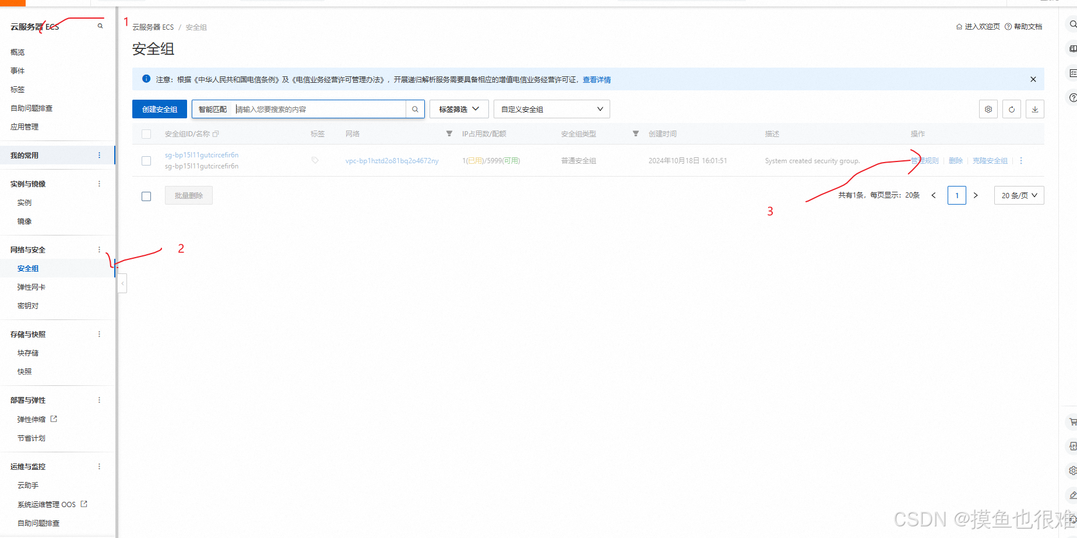
Task: Open the 智能匹配 search type selector
Action: 213,109
